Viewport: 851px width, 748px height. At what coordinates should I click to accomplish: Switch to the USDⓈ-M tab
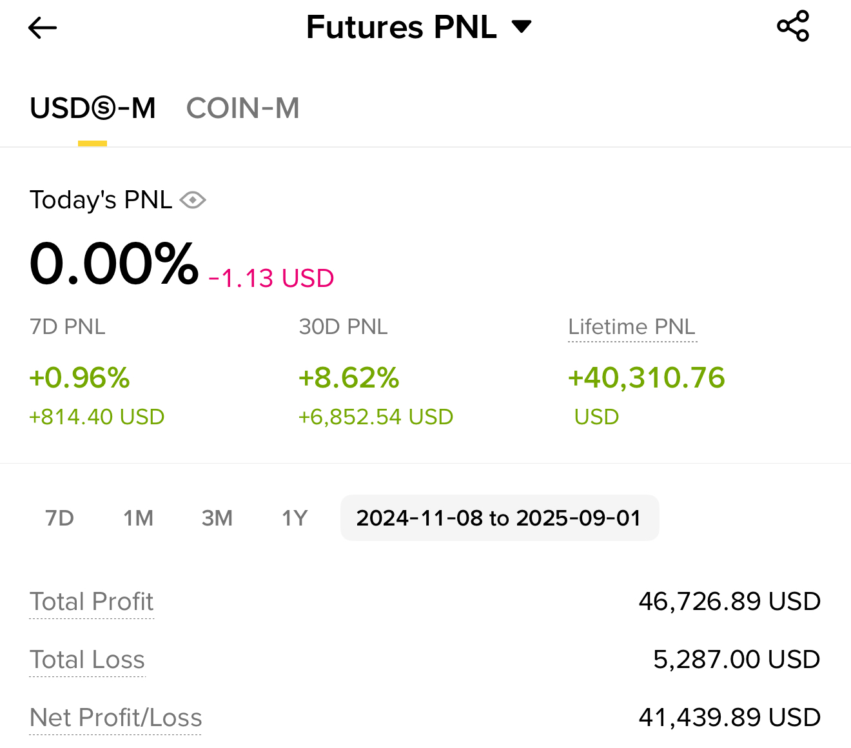tap(93, 108)
